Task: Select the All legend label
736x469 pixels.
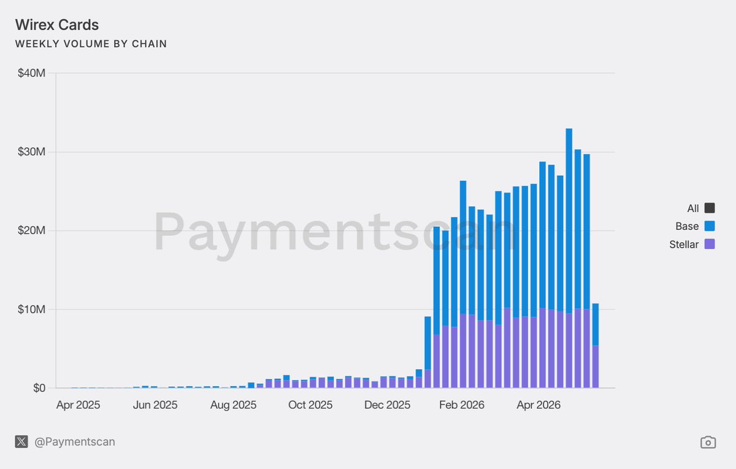Action: [x=692, y=208]
